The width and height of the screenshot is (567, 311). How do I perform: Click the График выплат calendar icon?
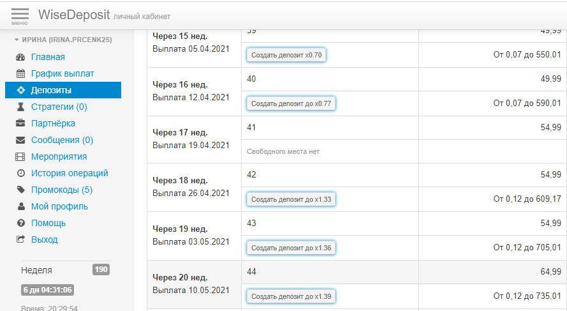point(20,74)
